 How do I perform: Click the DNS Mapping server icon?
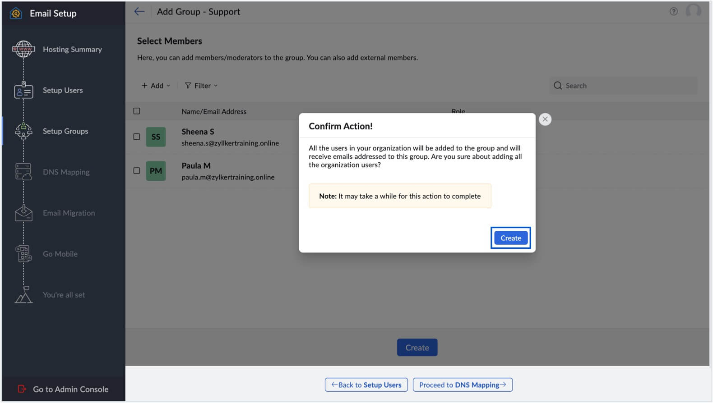[x=23, y=172]
